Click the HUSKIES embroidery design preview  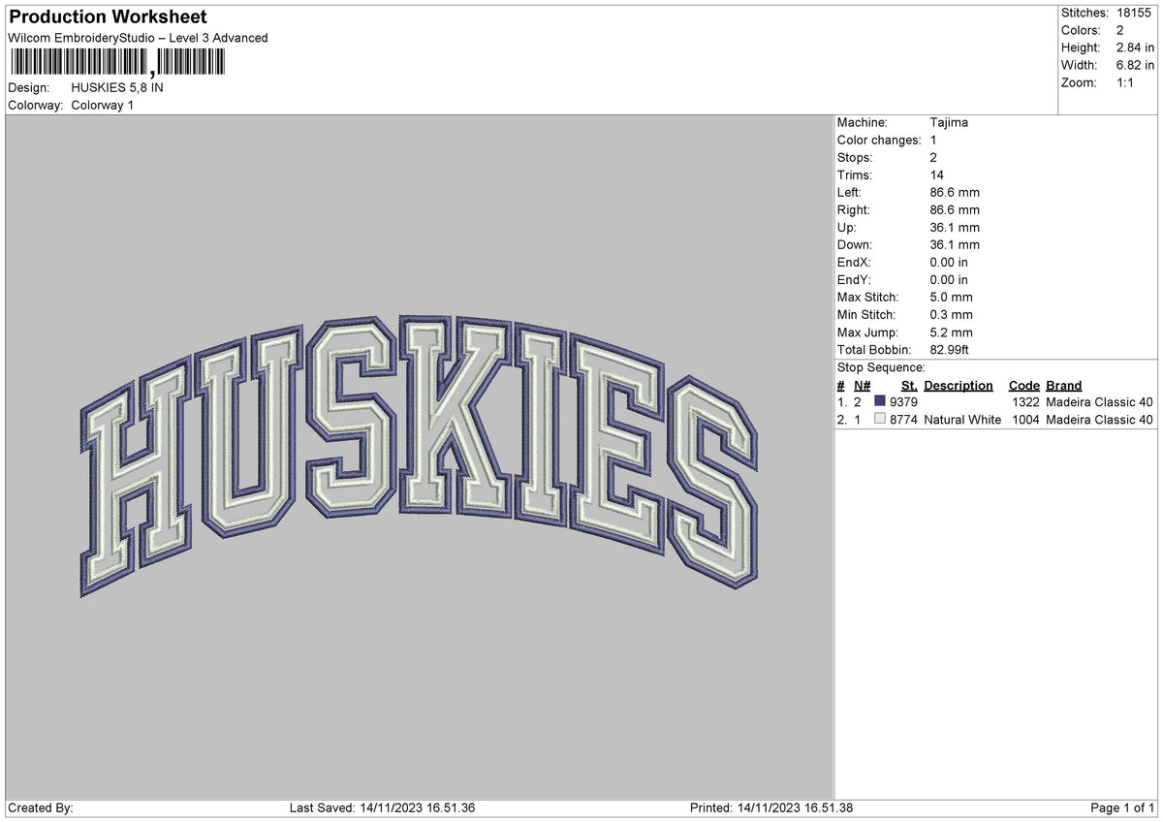(x=418, y=457)
